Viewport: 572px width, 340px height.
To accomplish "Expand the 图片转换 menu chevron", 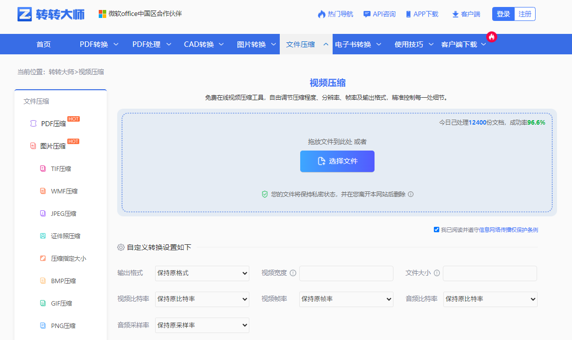I will point(274,44).
